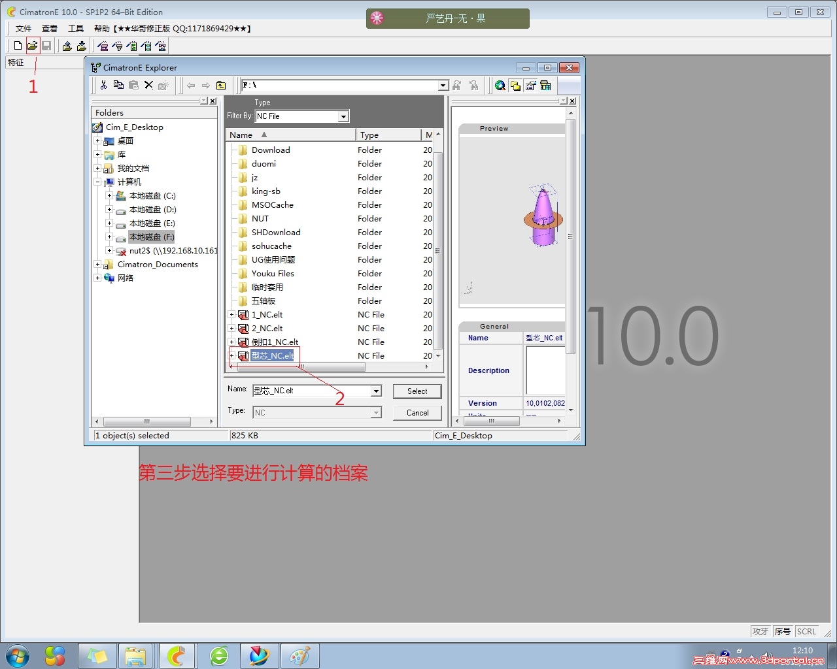This screenshot has width=837, height=669.
Task: Click the file list vertical scrollbar
Action: pyautogui.click(x=438, y=244)
